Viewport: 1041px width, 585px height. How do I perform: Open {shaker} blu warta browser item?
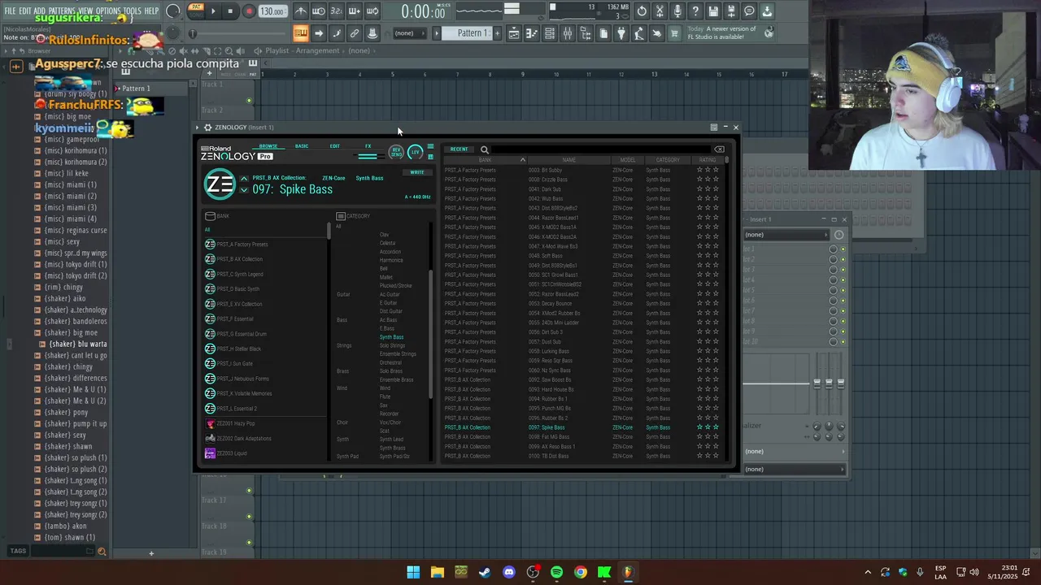point(77,344)
